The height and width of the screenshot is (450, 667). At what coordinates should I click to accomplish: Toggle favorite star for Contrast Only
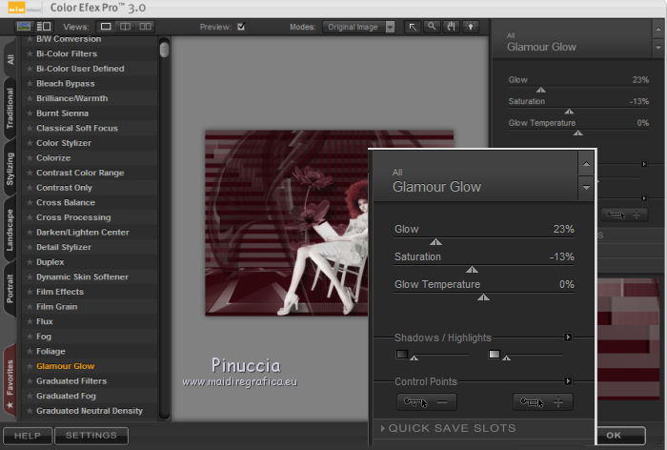coord(30,188)
